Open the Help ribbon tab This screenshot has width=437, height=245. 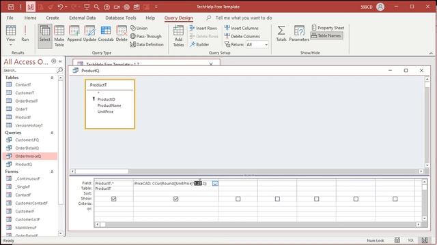point(150,18)
